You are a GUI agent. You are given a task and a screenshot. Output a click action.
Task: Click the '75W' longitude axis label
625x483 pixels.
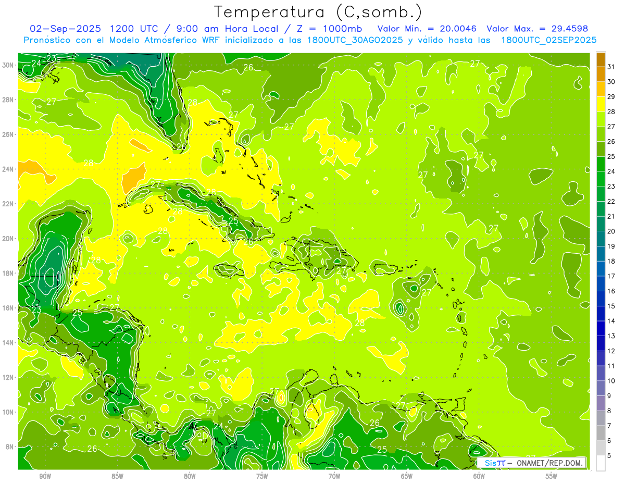[x=262, y=476]
